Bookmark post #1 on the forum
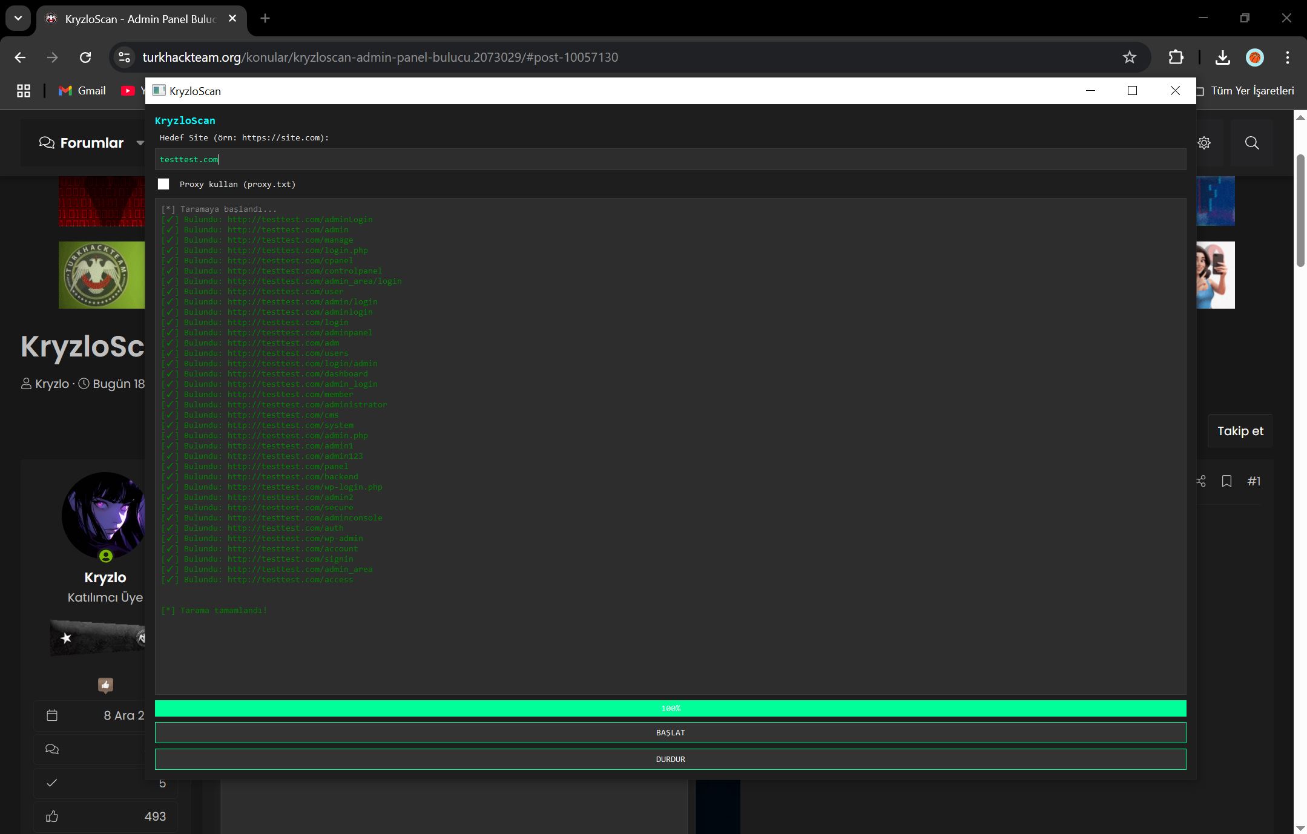This screenshot has height=834, width=1307. 1226,481
